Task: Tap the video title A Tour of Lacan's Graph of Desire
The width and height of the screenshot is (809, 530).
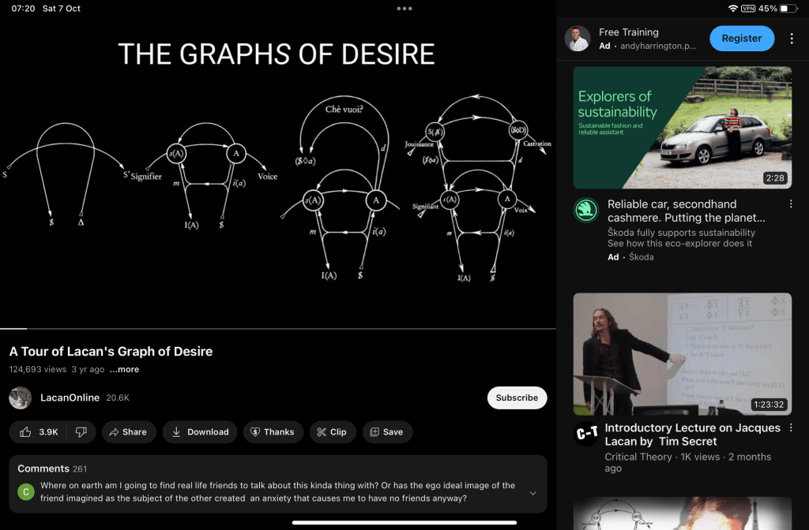Action: [x=111, y=351]
